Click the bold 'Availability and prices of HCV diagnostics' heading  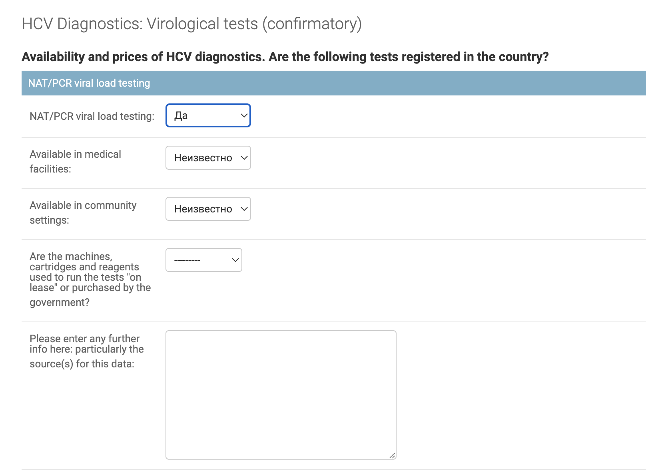click(285, 57)
